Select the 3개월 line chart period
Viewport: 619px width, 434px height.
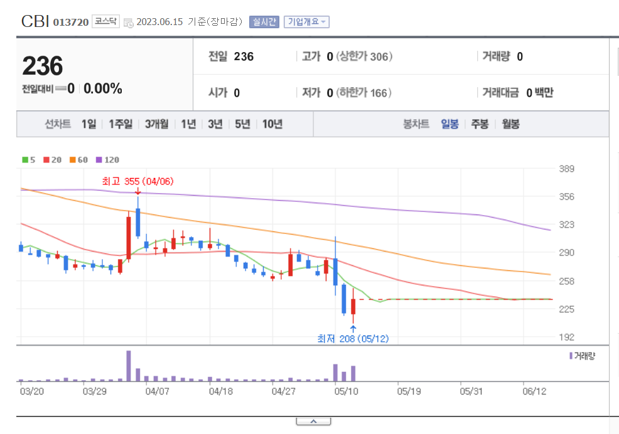157,124
